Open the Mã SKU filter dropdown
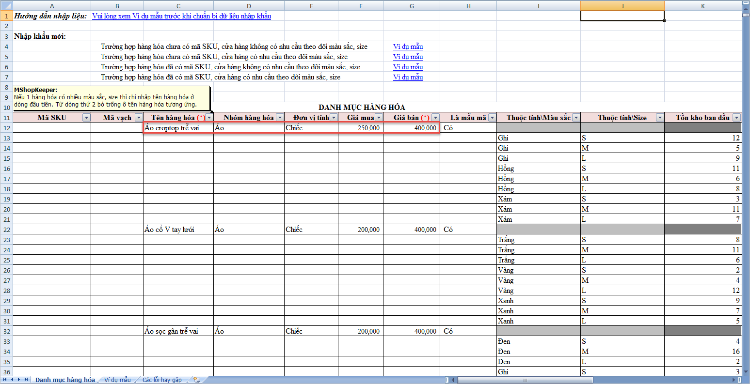 [x=86, y=118]
